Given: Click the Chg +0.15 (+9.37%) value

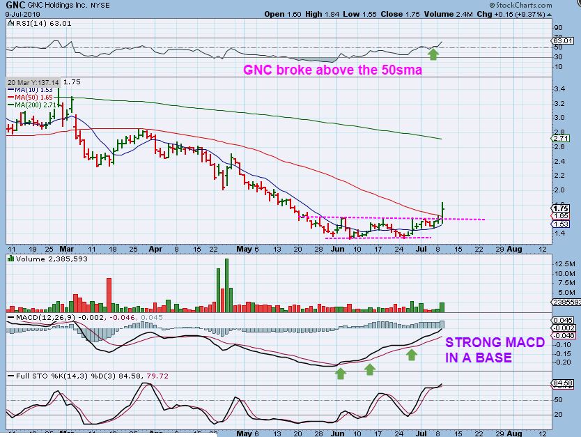Looking at the screenshot, I should click(x=511, y=14).
